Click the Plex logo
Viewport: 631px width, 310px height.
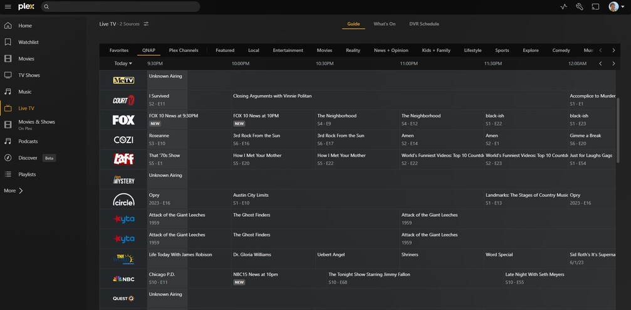(26, 7)
